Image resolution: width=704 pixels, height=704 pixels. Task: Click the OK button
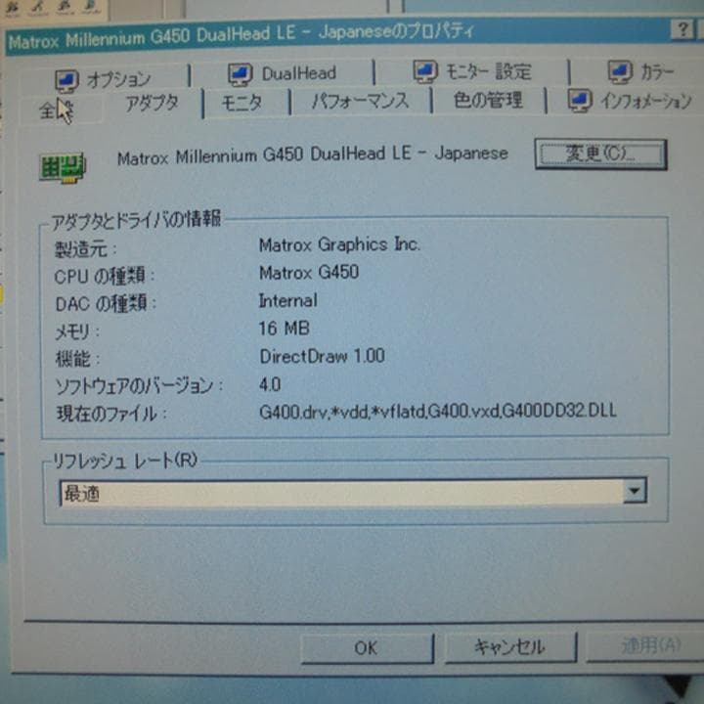click(x=367, y=648)
